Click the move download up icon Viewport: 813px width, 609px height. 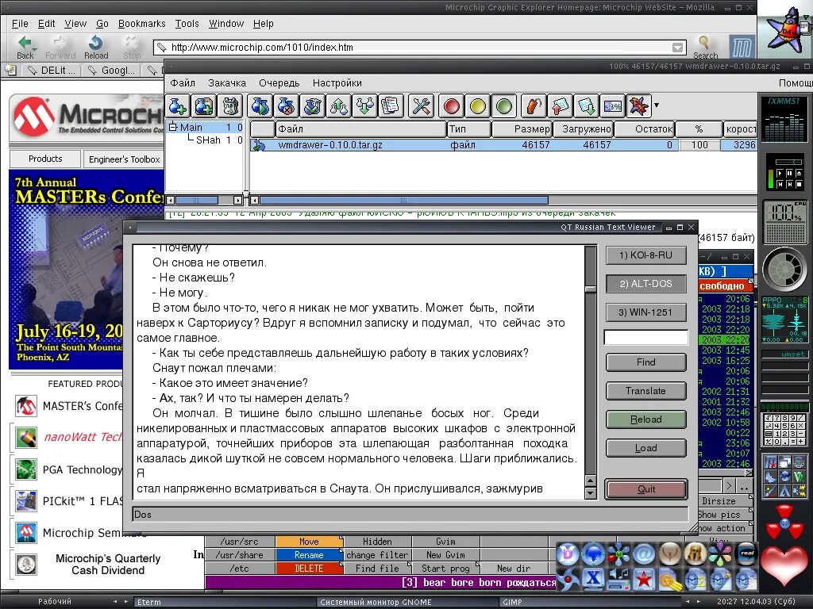click(x=339, y=107)
